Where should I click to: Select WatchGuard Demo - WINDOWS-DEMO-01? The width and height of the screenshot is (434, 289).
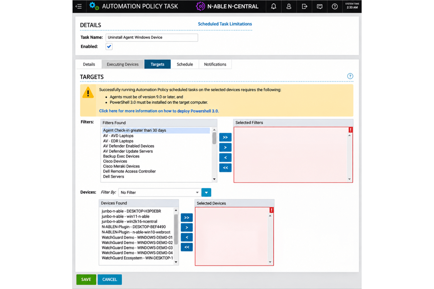pos(137,237)
